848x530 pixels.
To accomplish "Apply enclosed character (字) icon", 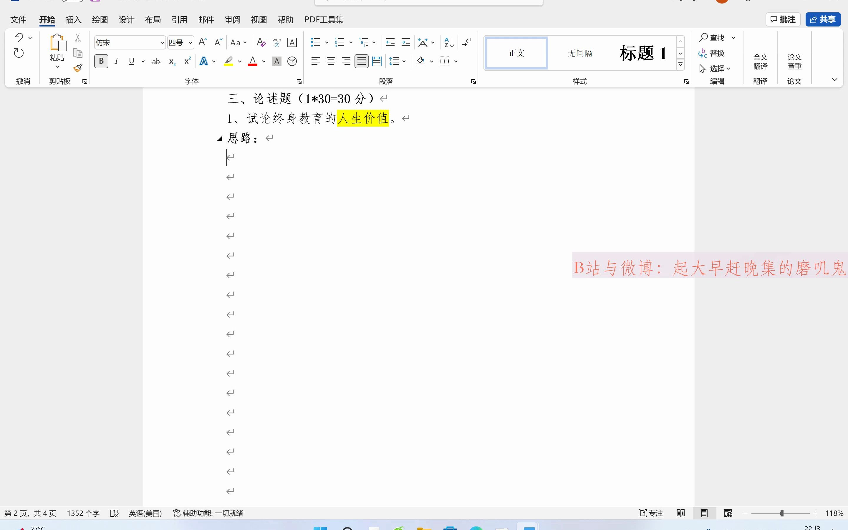I will click(292, 61).
